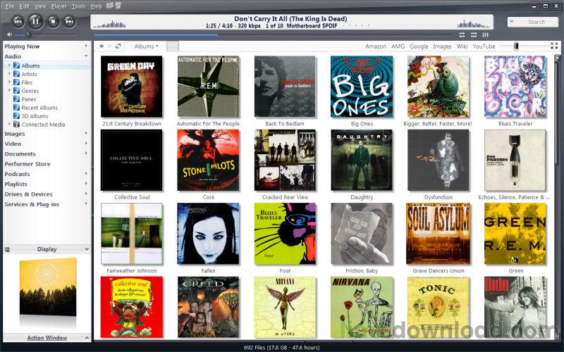Open the Albums view dropdown
This screenshot has height=352, width=564.
tap(147, 46)
